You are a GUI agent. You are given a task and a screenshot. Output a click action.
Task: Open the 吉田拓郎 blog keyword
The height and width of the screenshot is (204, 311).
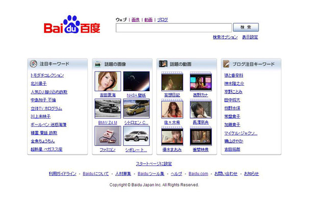coord(232,149)
